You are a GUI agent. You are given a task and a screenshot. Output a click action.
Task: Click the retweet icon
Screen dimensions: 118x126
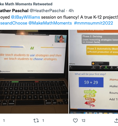click(36, 120)
